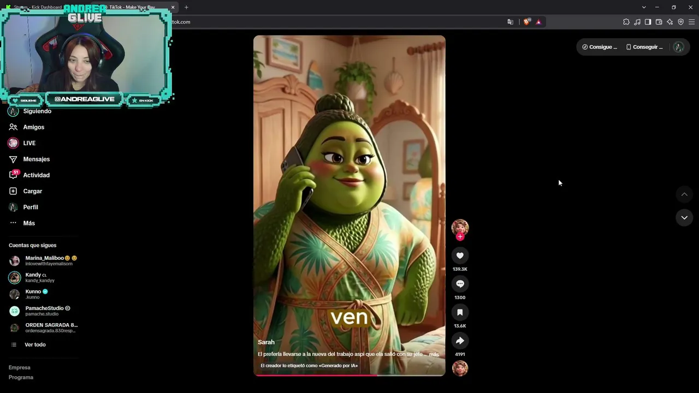Share the video using the arrow icon

(460, 341)
